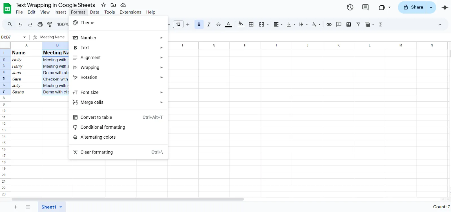This screenshot has height=212, width=451.
Task: Open vertical align dropdown
Action: [291, 25]
